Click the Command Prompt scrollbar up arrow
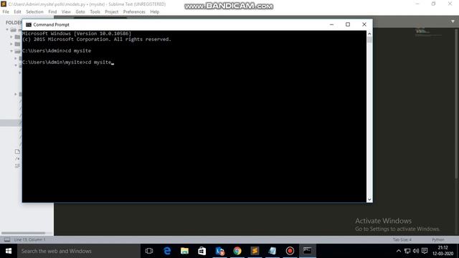This screenshot has height=258, width=459. [369, 34]
